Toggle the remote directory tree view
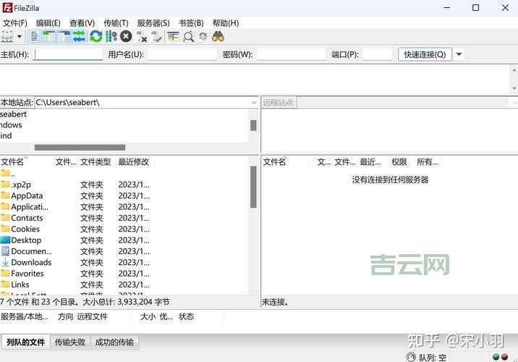The height and width of the screenshot is (362, 518). (64, 36)
